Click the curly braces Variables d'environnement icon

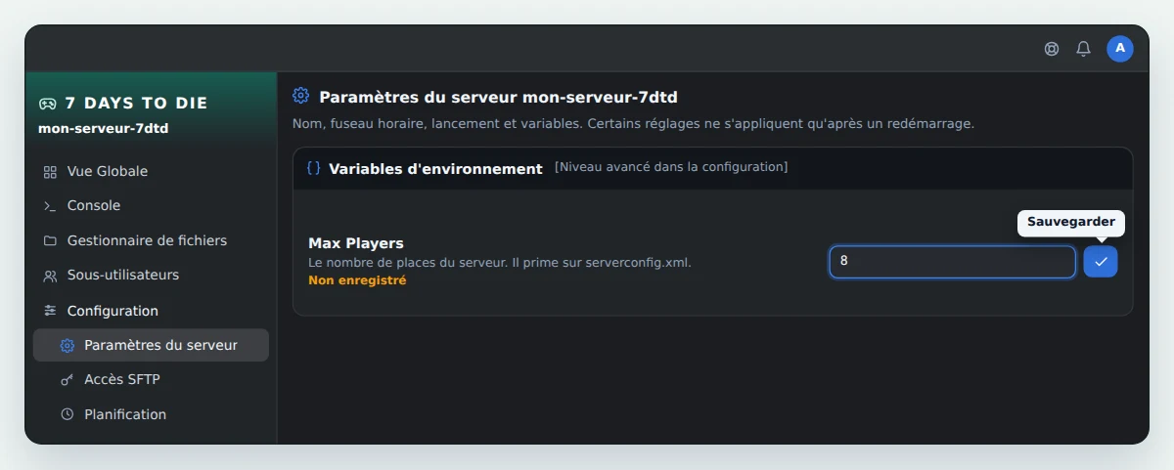tap(313, 168)
